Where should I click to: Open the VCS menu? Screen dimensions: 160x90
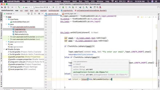[x=93, y=1]
